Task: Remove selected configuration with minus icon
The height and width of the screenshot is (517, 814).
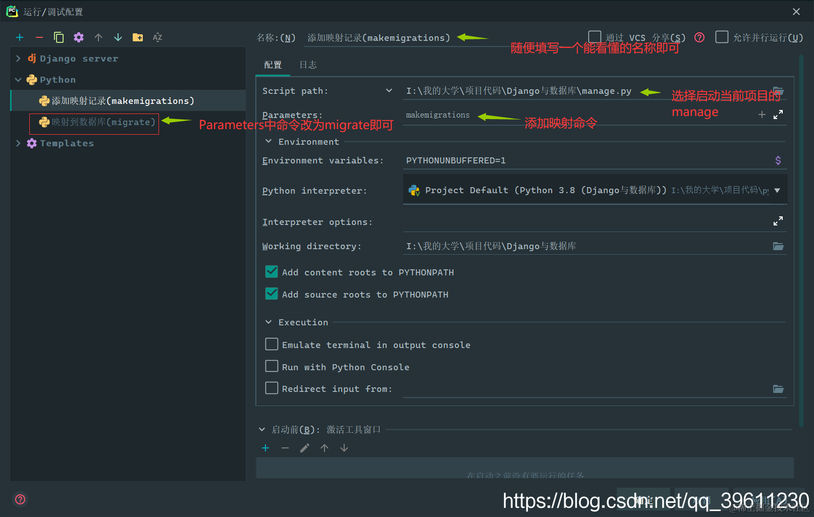Action: click(x=39, y=37)
